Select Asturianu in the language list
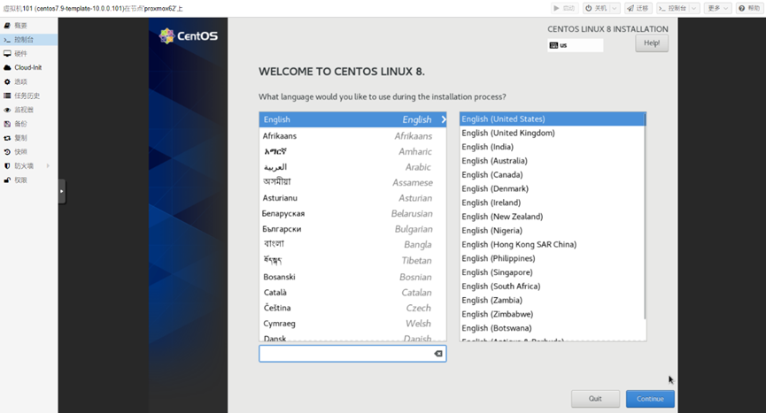The width and height of the screenshot is (766, 413). click(x=352, y=198)
